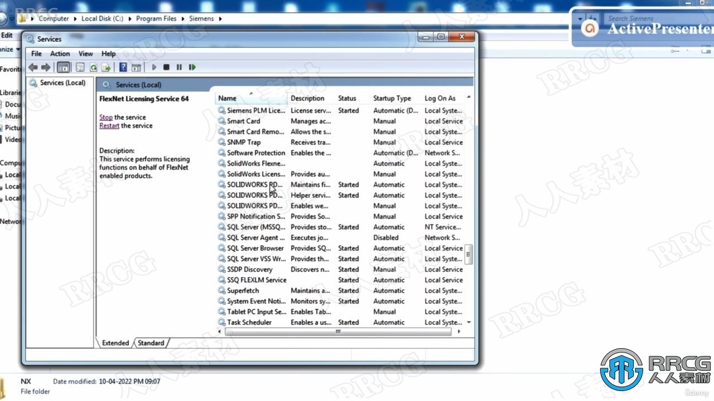This screenshot has width=714, height=401.
Task: Click the Export List toolbar icon
Action: pyautogui.click(x=106, y=67)
